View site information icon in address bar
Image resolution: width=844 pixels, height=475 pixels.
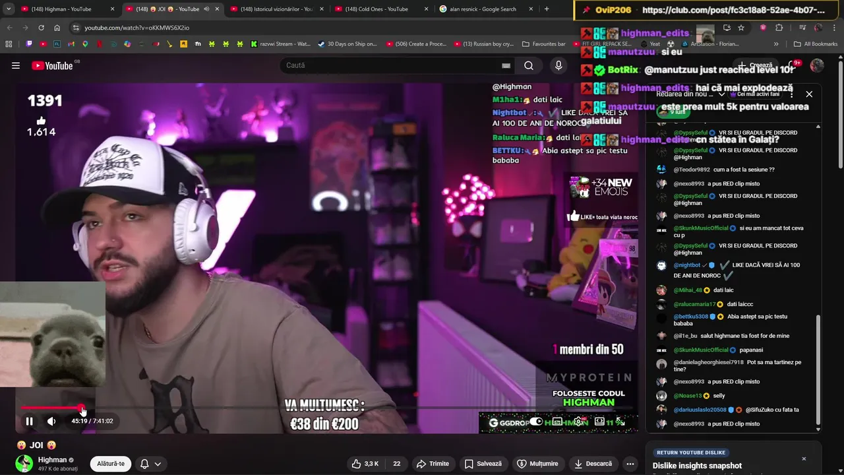pyautogui.click(x=76, y=28)
